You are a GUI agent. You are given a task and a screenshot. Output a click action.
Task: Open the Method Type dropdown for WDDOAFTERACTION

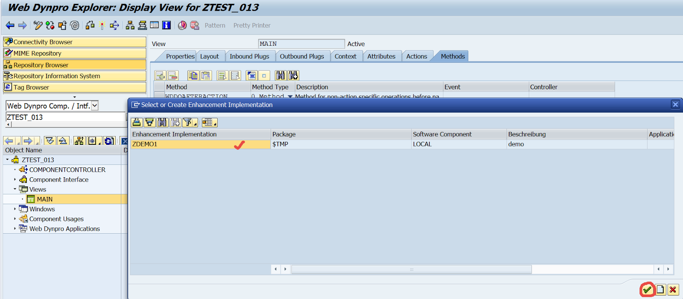tap(290, 97)
